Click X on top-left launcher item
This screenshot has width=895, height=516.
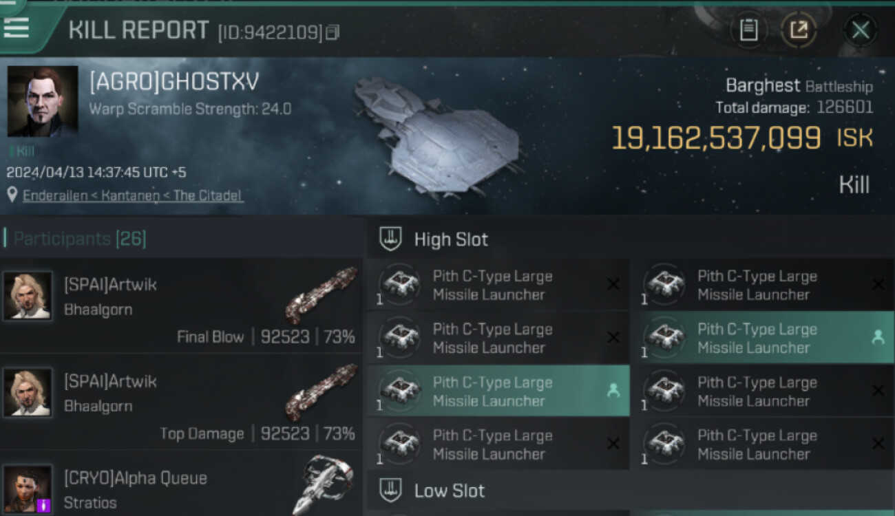point(613,284)
